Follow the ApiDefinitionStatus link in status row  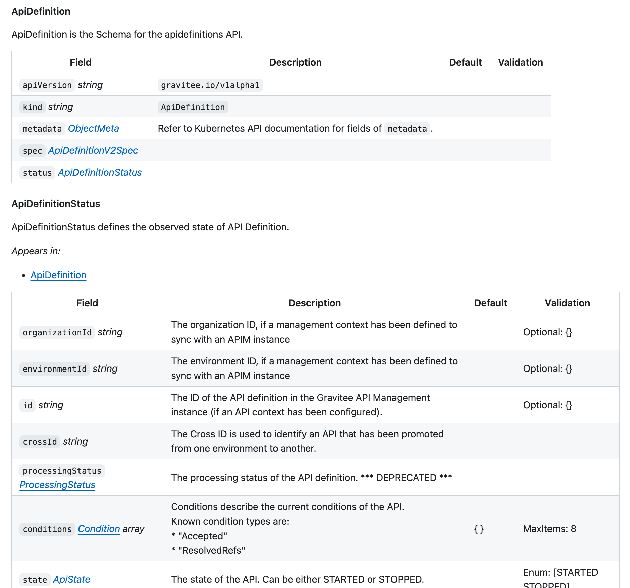pyautogui.click(x=100, y=173)
